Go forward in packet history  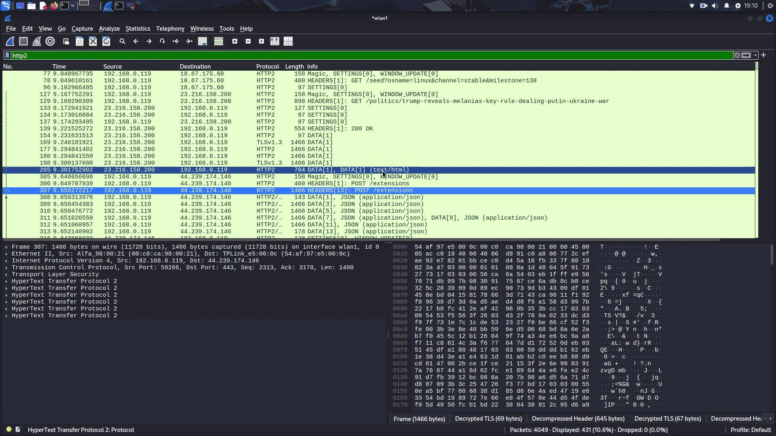point(149,41)
